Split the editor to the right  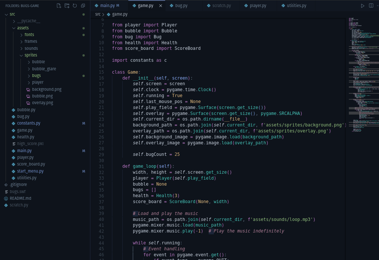point(371,6)
